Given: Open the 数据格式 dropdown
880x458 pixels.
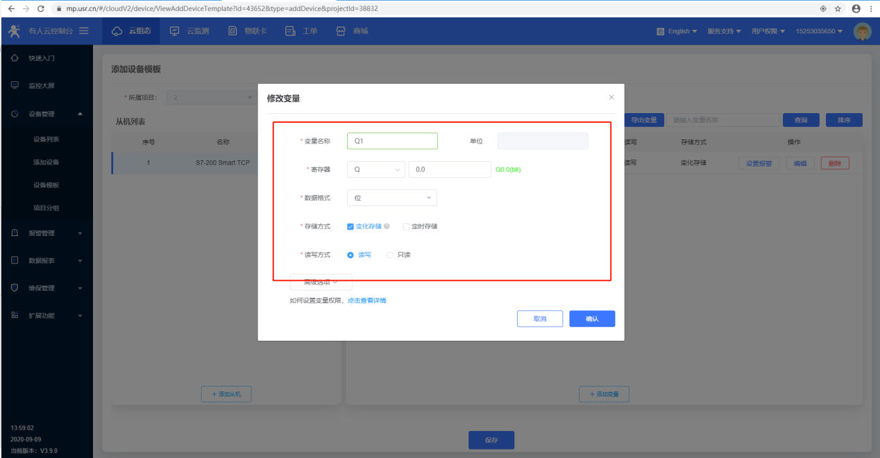Looking at the screenshot, I should pyautogui.click(x=392, y=198).
